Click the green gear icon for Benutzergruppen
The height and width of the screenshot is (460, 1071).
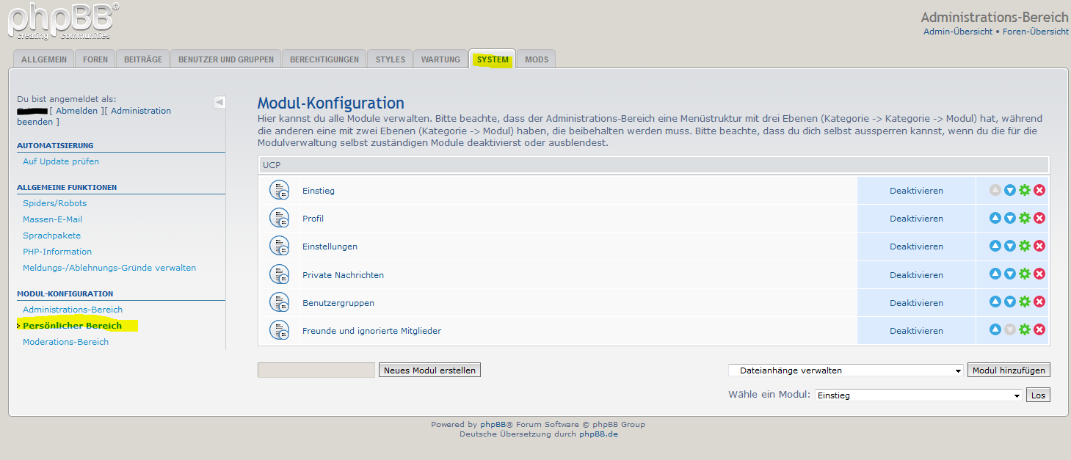(x=1025, y=302)
